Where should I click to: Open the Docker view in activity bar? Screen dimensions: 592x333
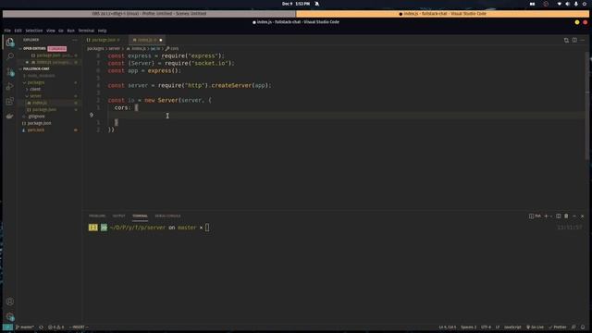(10, 117)
